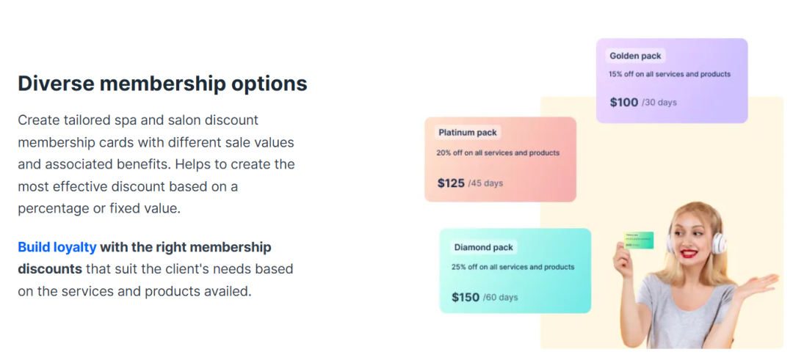Click the "25% off on all services" text
This screenshot has width=793, height=360.
click(x=513, y=267)
